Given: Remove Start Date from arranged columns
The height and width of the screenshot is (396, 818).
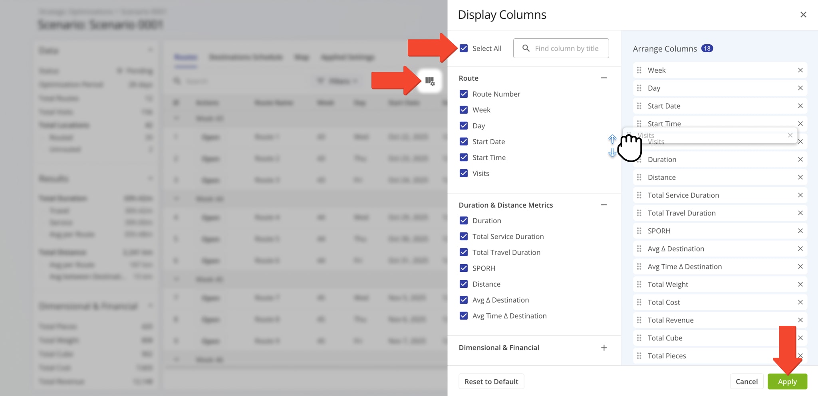Looking at the screenshot, I should (x=800, y=106).
